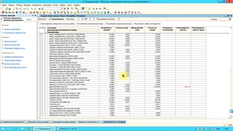Open the Отчеты menu
Screen dimensions: 233x131
56,5
